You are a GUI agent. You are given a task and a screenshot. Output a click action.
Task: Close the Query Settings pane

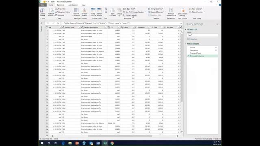click(x=217, y=24)
